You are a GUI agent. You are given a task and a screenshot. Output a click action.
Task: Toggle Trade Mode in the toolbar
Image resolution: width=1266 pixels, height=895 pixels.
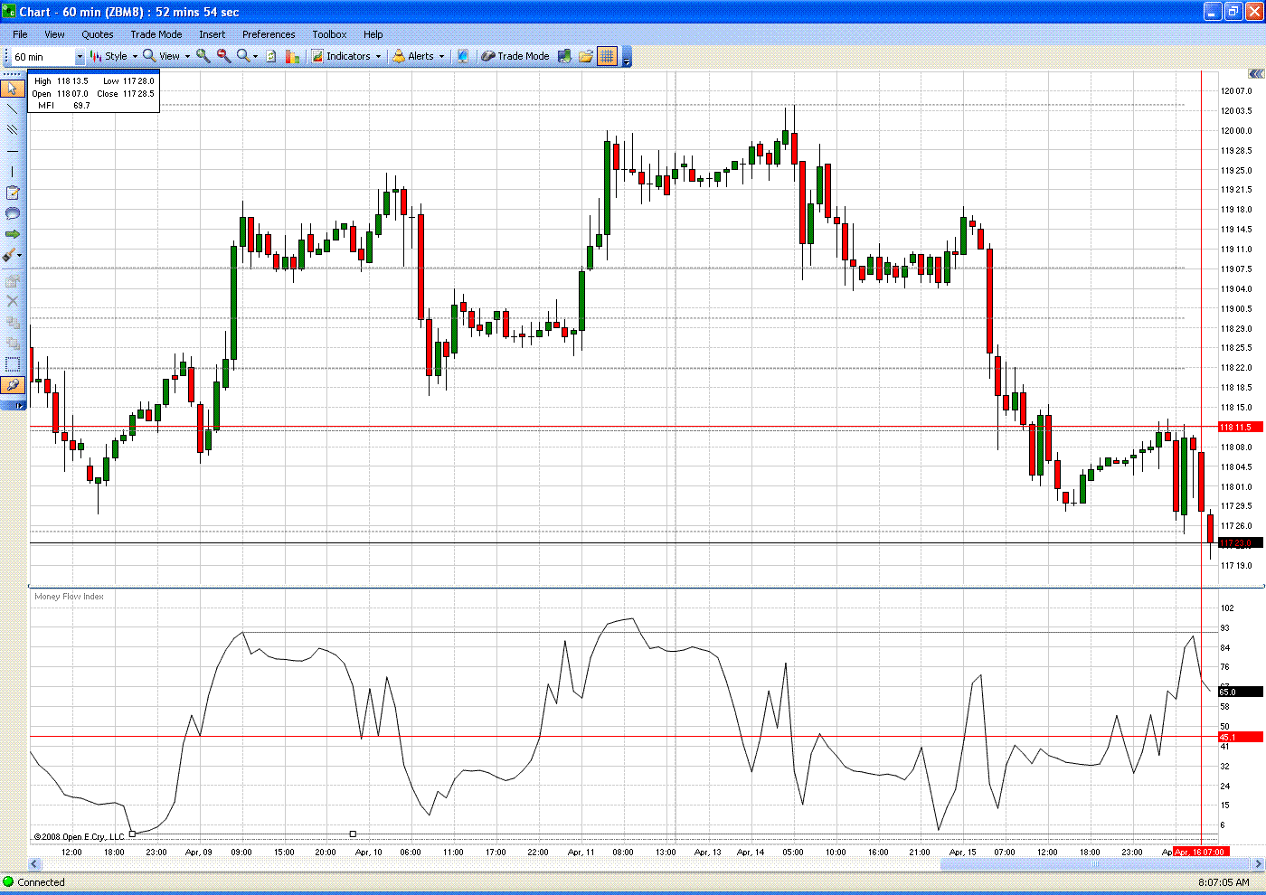515,56
